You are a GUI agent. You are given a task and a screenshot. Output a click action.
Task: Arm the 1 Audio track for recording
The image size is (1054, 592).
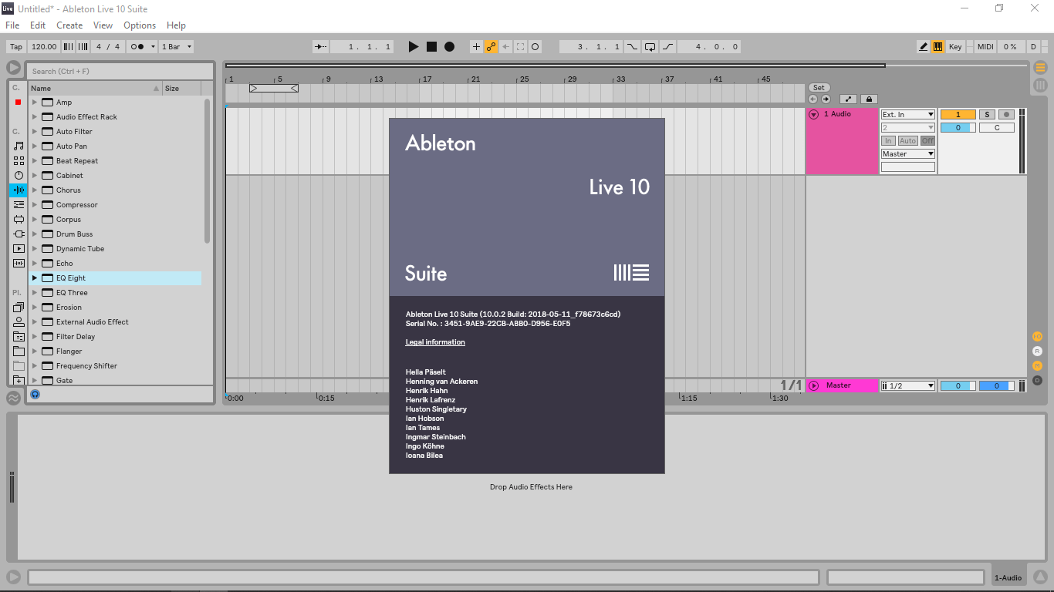pos(1006,114)
